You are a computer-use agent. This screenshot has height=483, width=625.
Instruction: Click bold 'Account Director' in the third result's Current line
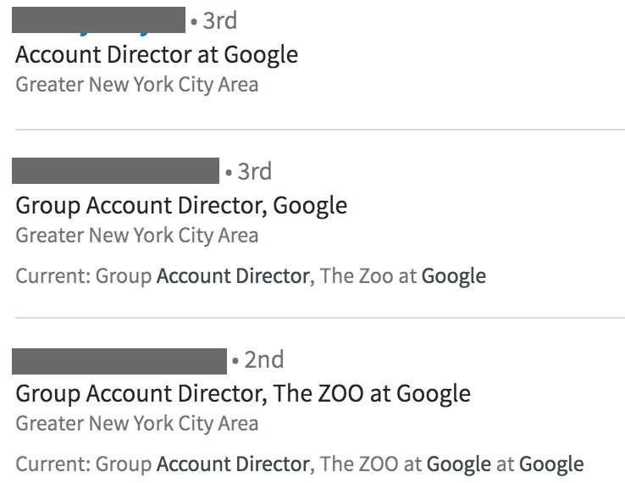click(x=232, y=464)
